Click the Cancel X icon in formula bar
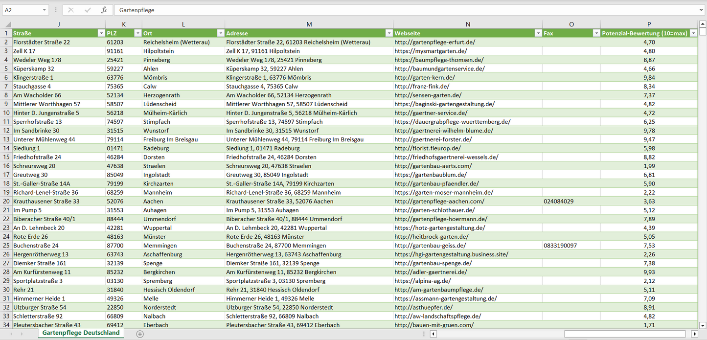 coord(71,10)
